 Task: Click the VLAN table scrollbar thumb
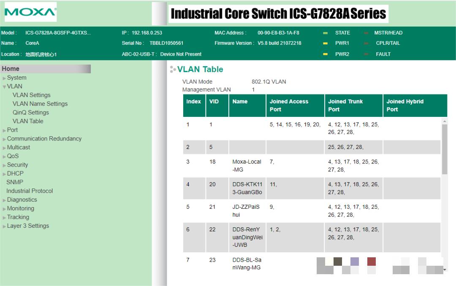(x=444, y=149)
